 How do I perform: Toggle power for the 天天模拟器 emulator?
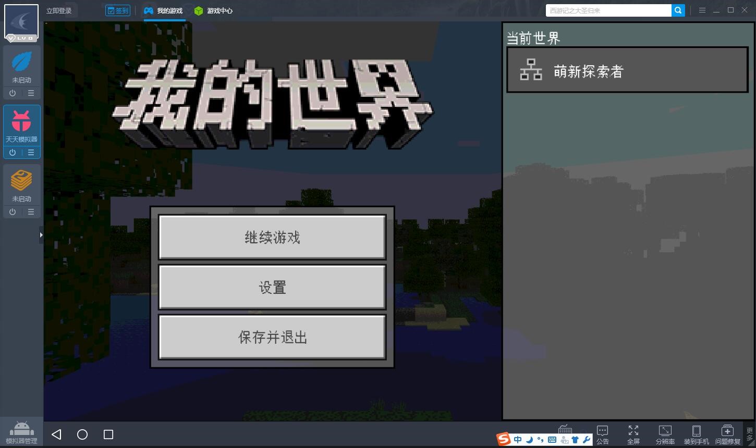click(13, 153)
